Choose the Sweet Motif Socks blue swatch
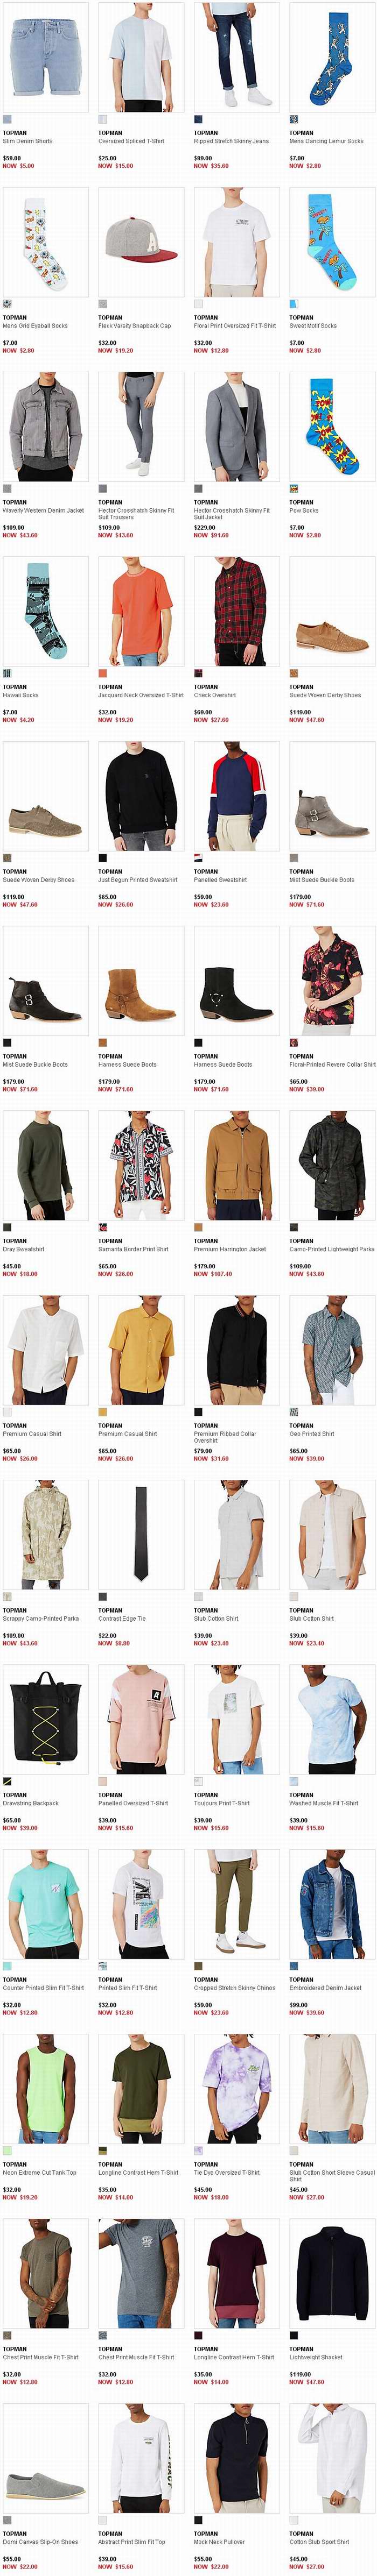This screenshot has width=377, height=2576. (x=293, y=303)
